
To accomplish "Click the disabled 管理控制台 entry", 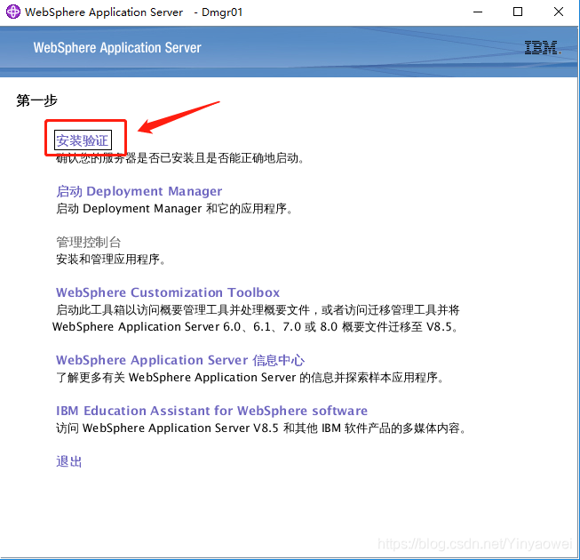I will pos(89,242).
